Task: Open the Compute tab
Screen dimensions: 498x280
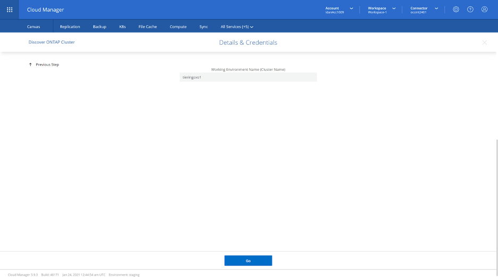Action: [178, 27]
